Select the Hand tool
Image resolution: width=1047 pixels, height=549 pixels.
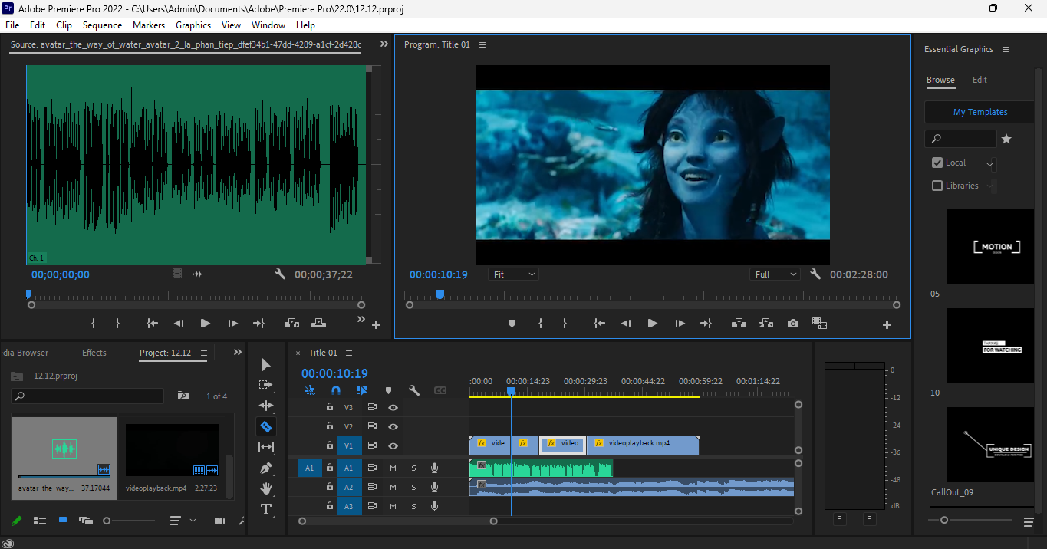266,488
